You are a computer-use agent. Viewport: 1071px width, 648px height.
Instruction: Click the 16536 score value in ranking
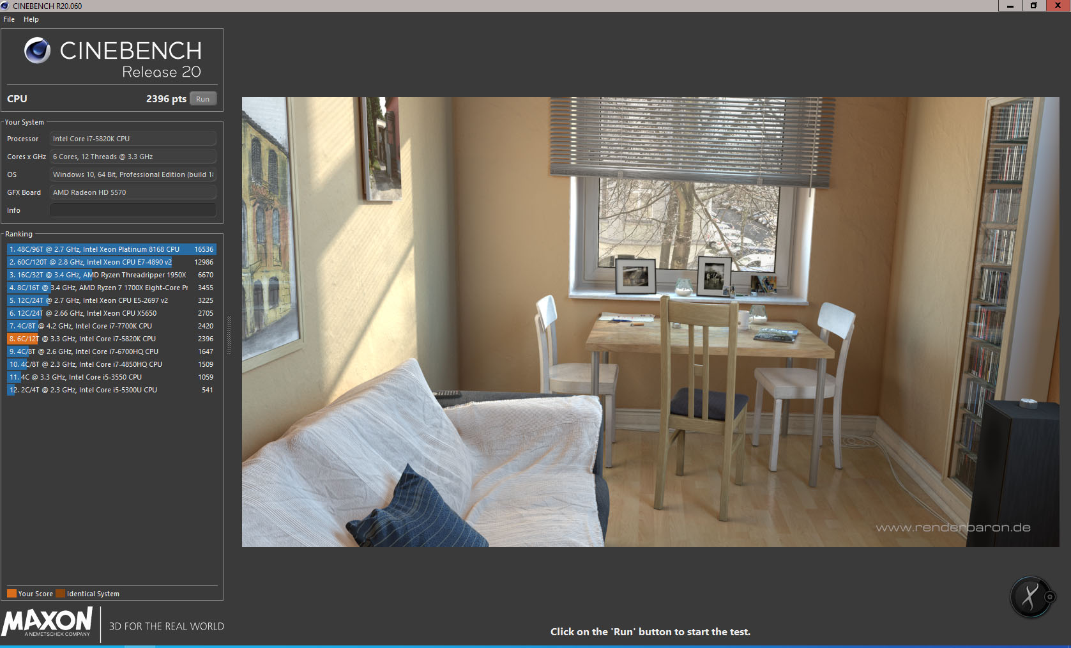click(204, 249)
